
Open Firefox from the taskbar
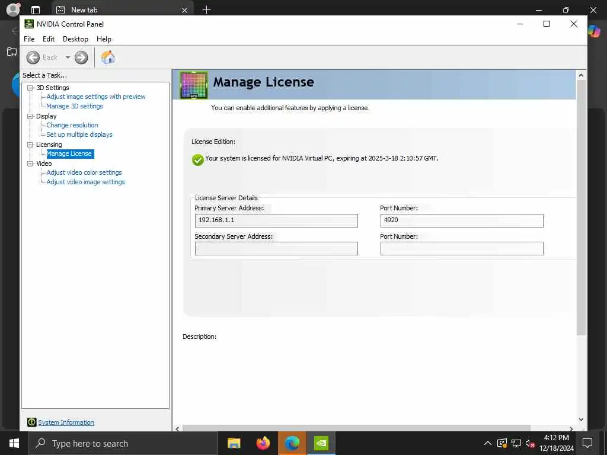coord(263,443)
